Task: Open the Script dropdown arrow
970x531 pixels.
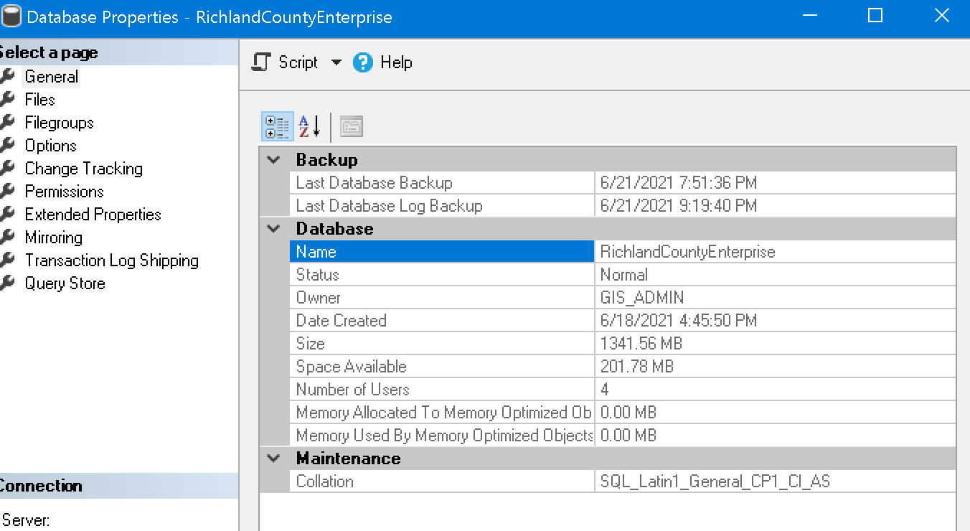Action: click(336, 62)
